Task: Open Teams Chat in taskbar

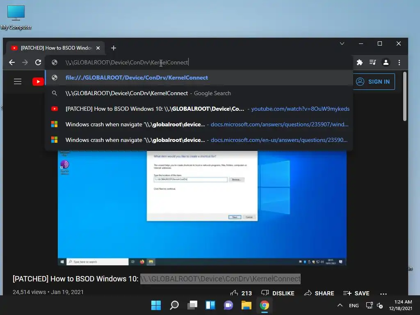Action: coord(228,305)
